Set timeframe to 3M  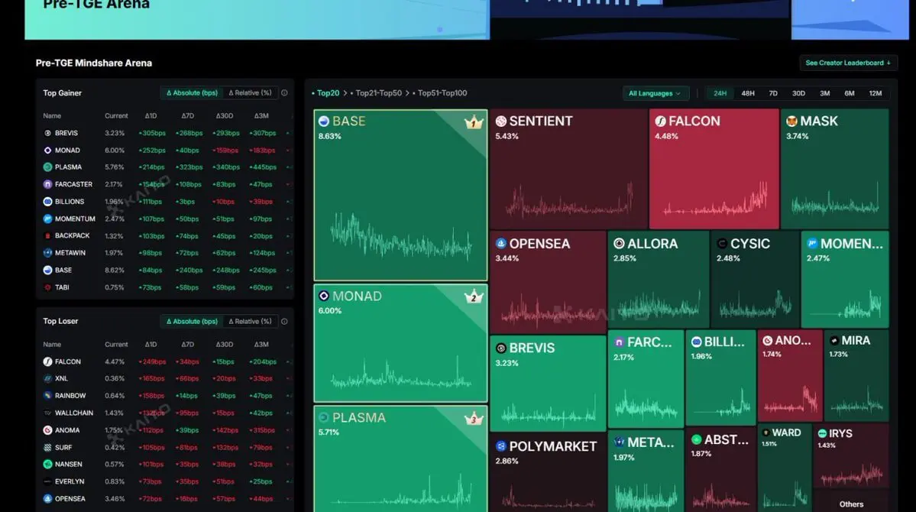[x=825, y=93]
